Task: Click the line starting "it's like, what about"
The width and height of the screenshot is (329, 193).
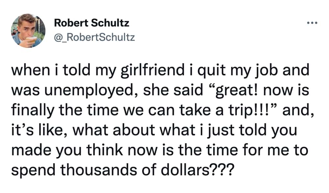Action: click(154, 130)
